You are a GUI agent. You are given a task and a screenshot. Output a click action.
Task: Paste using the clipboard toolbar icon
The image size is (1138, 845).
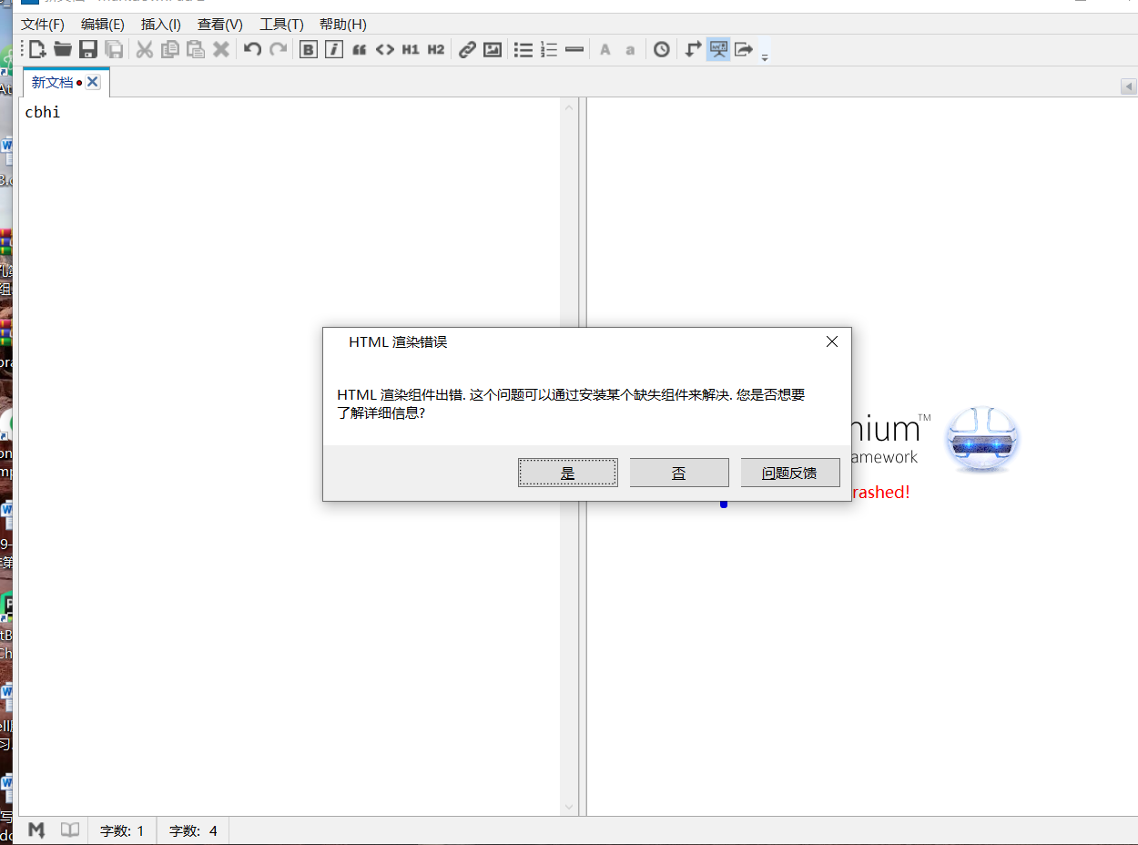point(196,49)
